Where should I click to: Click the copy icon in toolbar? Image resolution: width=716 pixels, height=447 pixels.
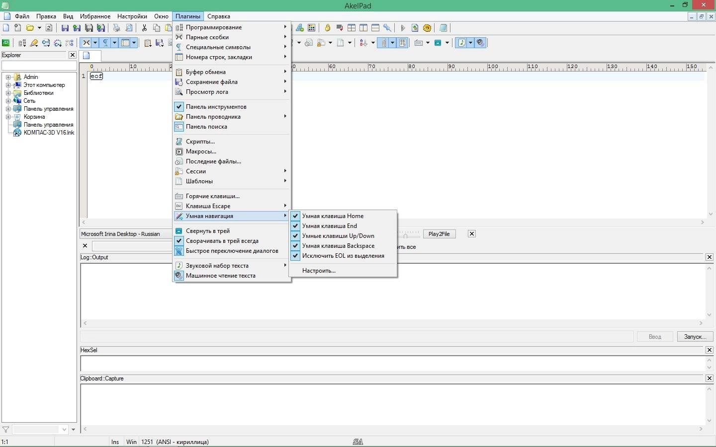[157, 28]
